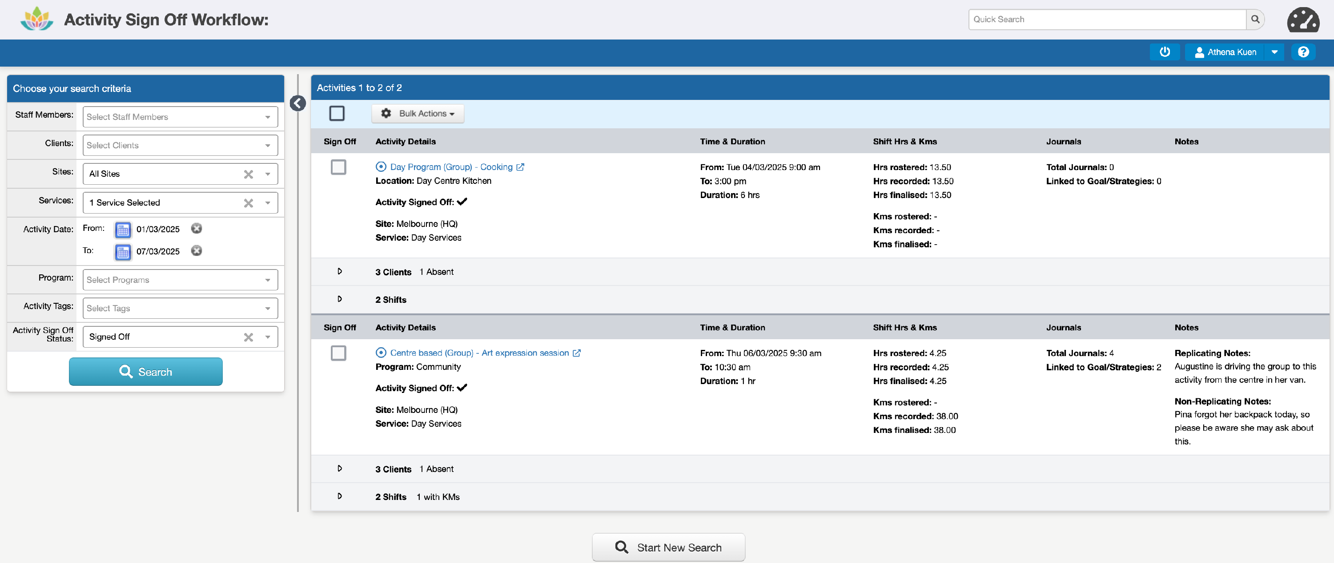Open the help question mark icon
Screen dimensions: 1334x563
1303,52
